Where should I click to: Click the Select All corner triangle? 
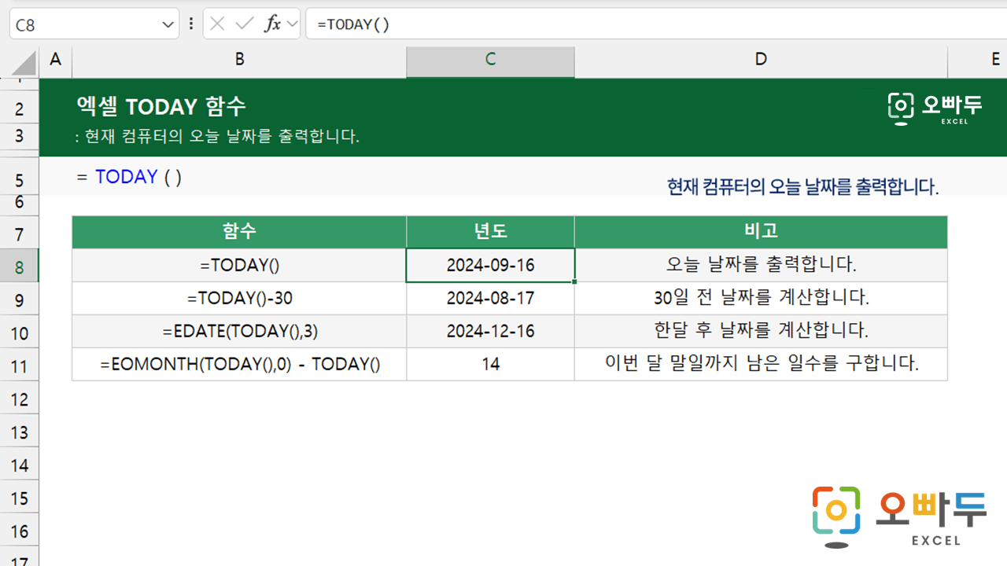pyautogui.click(x=24, y=63)
